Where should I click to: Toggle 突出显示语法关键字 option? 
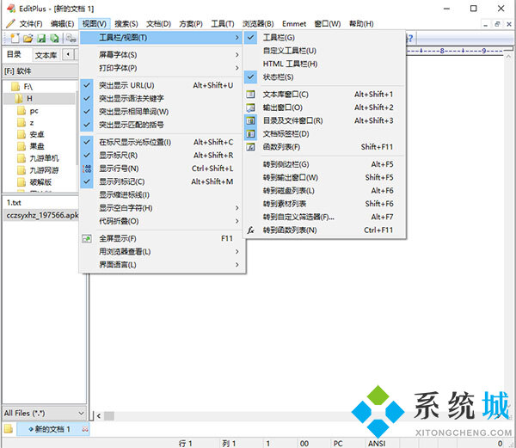pos(163,98)
